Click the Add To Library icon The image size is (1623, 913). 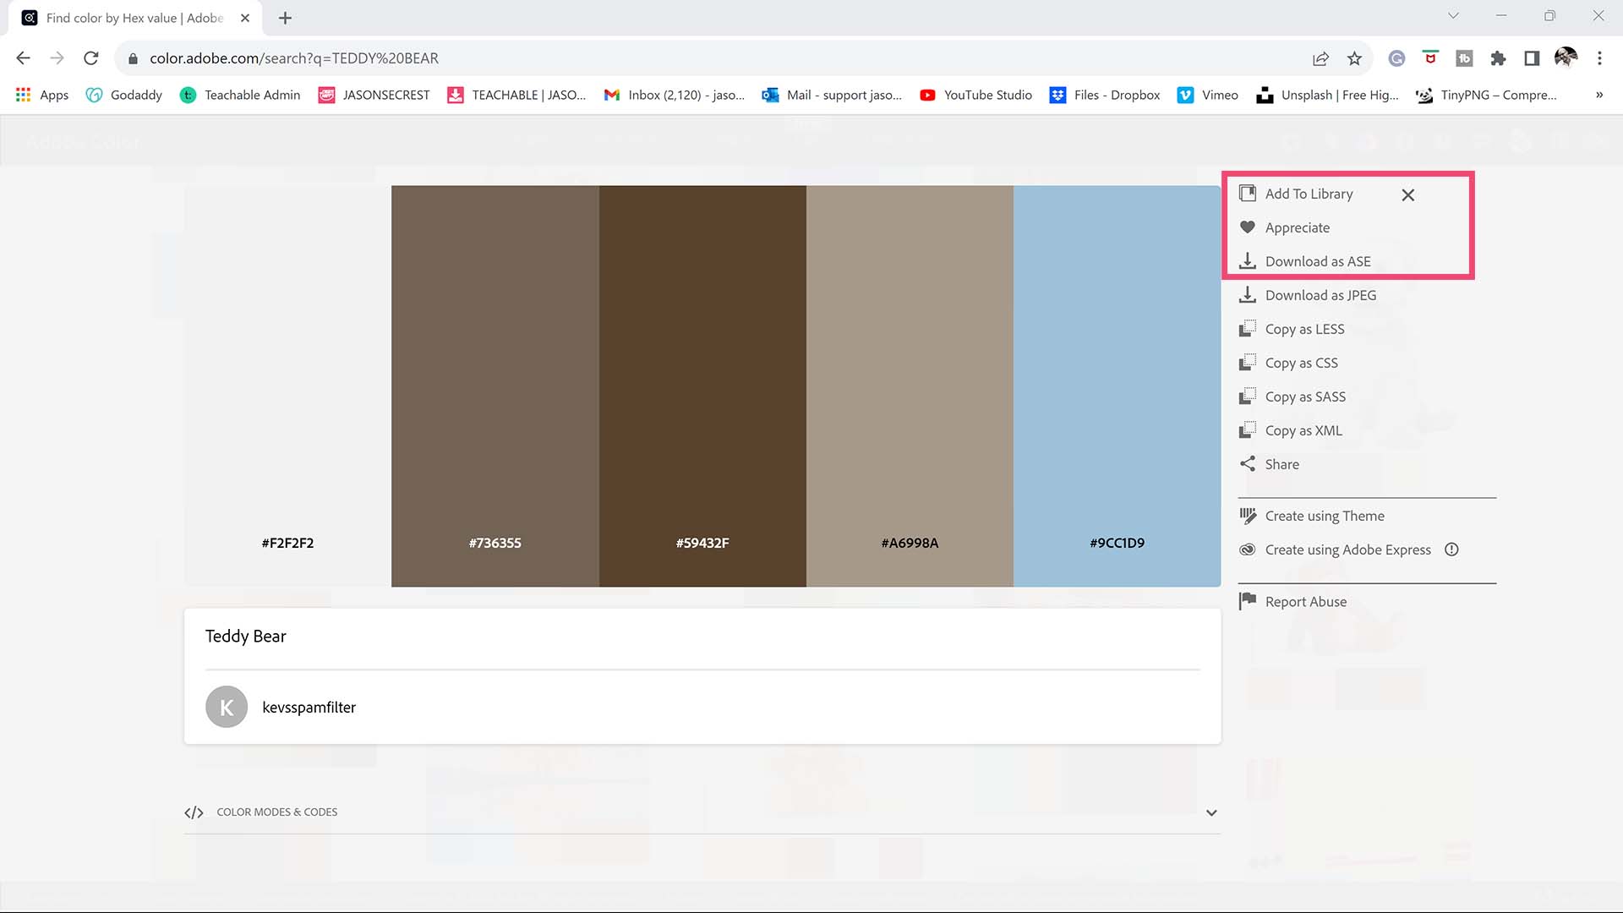[1247, 194]
